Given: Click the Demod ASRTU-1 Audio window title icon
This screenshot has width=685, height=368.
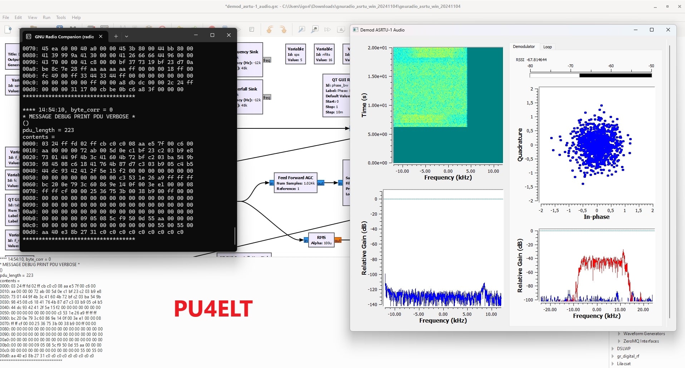Looking at the screenshot, I should point(355,30).
